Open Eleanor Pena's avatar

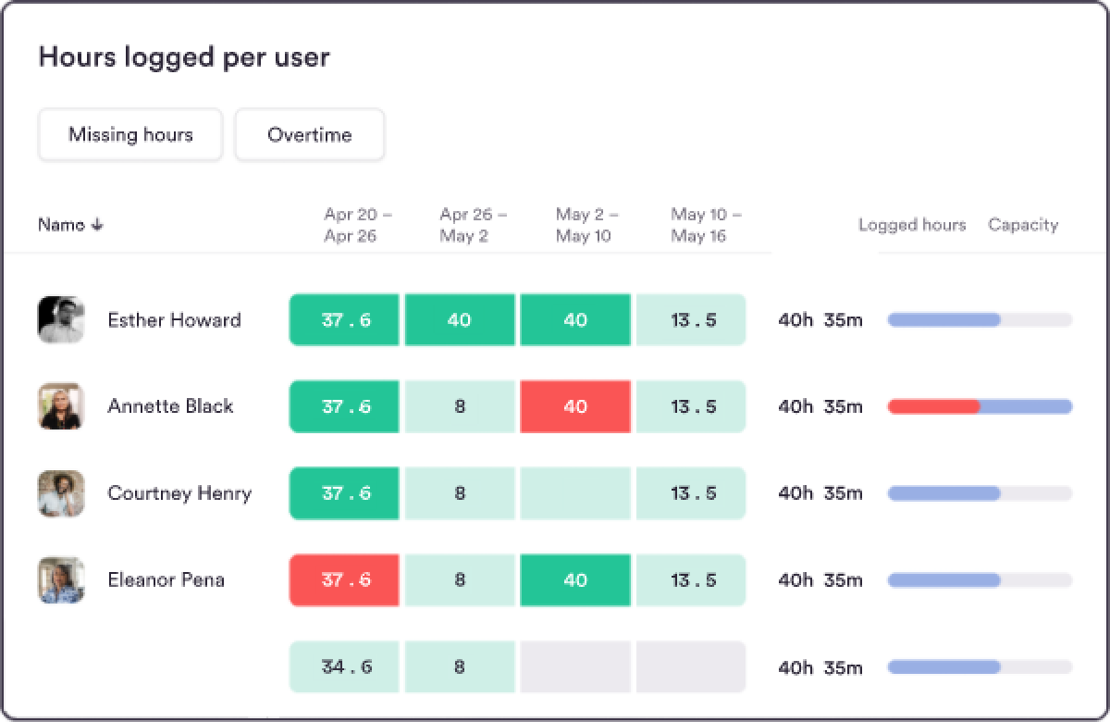pyautogui.click(x=60, y=580)
